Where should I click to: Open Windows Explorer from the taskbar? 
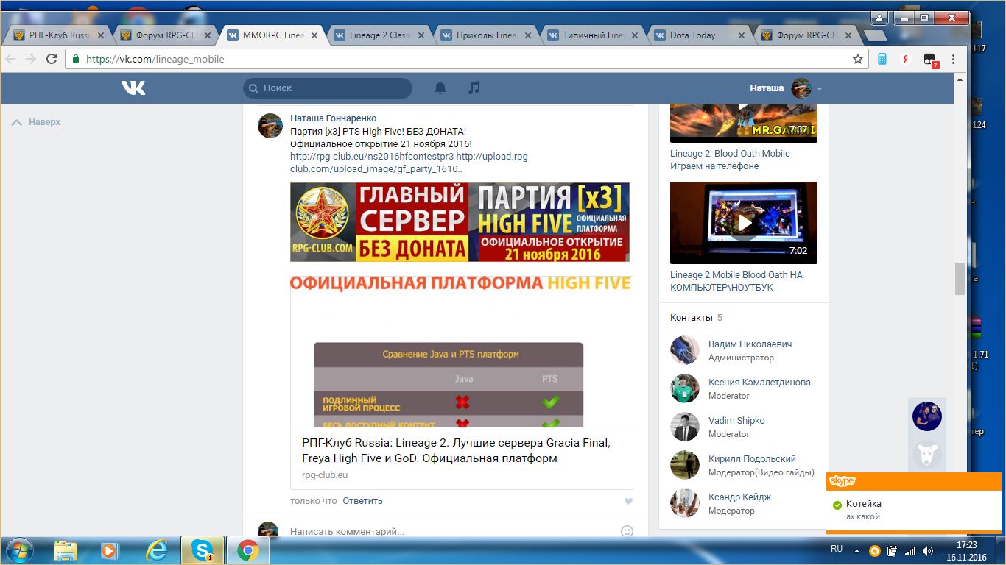pos(65,550)
